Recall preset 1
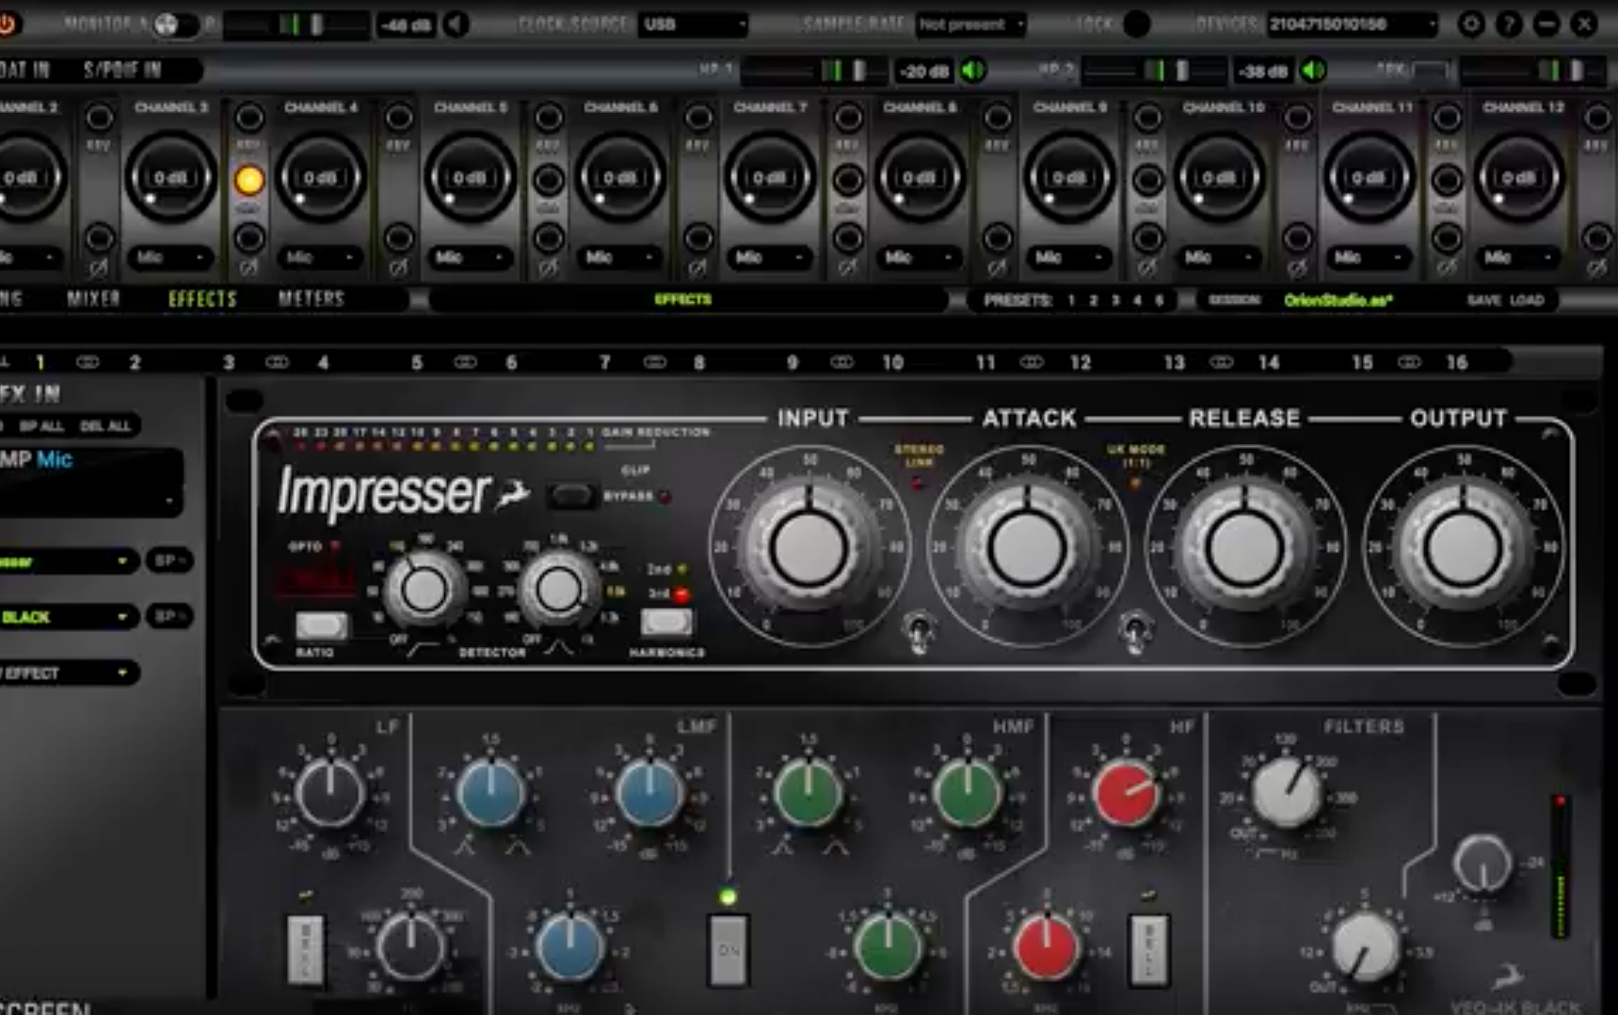This screenshot has width=1618, height=1015. (x=1071, y=300)
